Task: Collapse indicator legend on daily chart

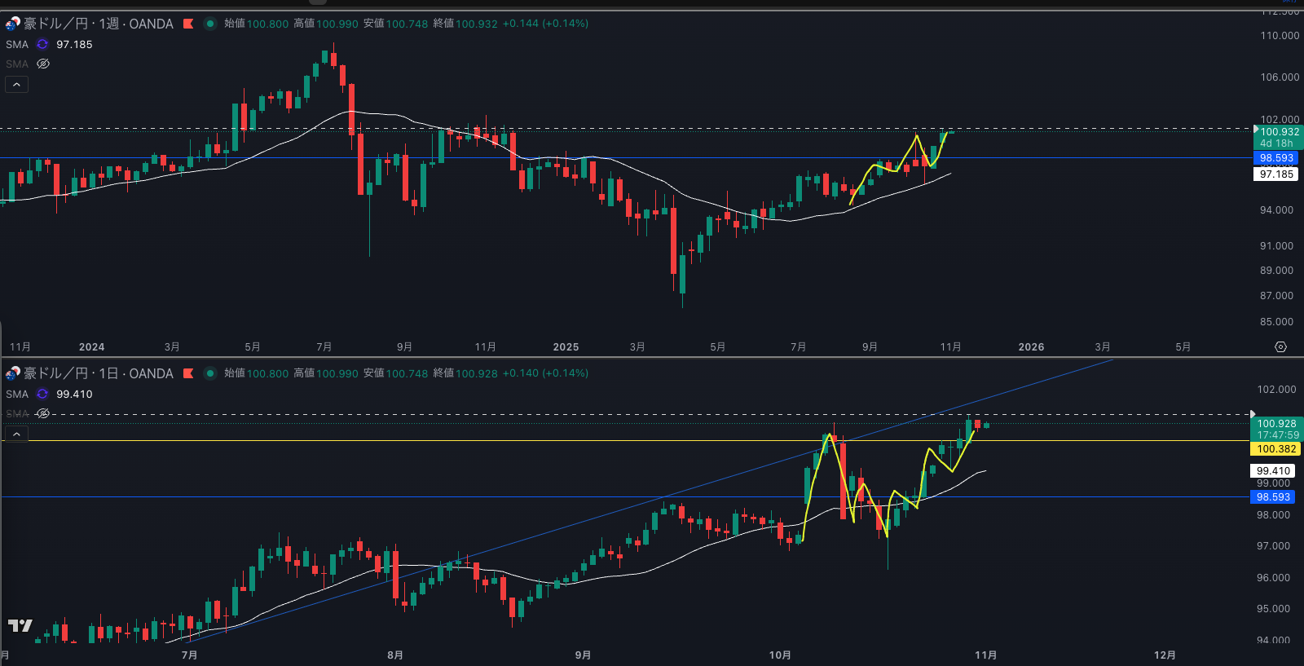Action: point(16,434)
